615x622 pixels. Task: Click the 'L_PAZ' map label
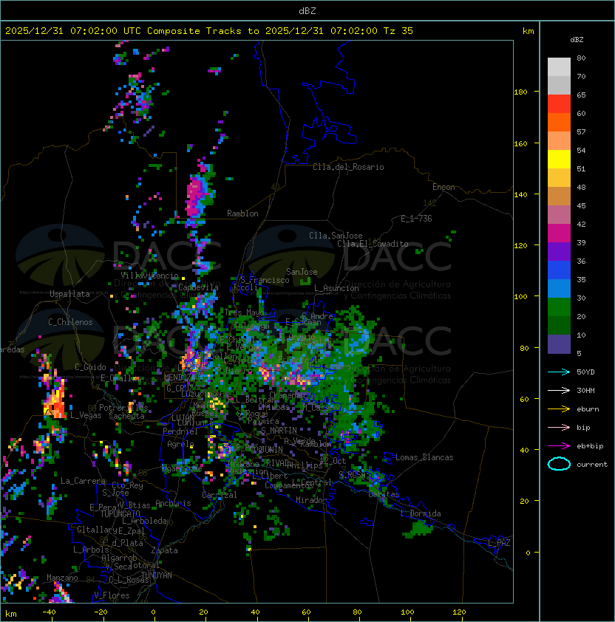click(x=499, y=543)
